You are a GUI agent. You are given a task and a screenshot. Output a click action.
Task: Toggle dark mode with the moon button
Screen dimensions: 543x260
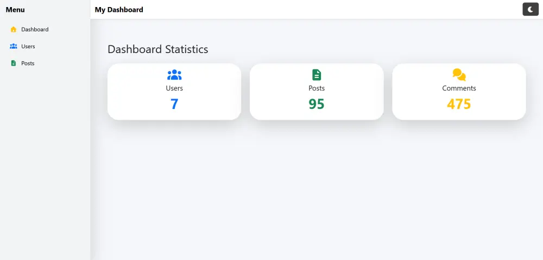click(x=530, y=9)
